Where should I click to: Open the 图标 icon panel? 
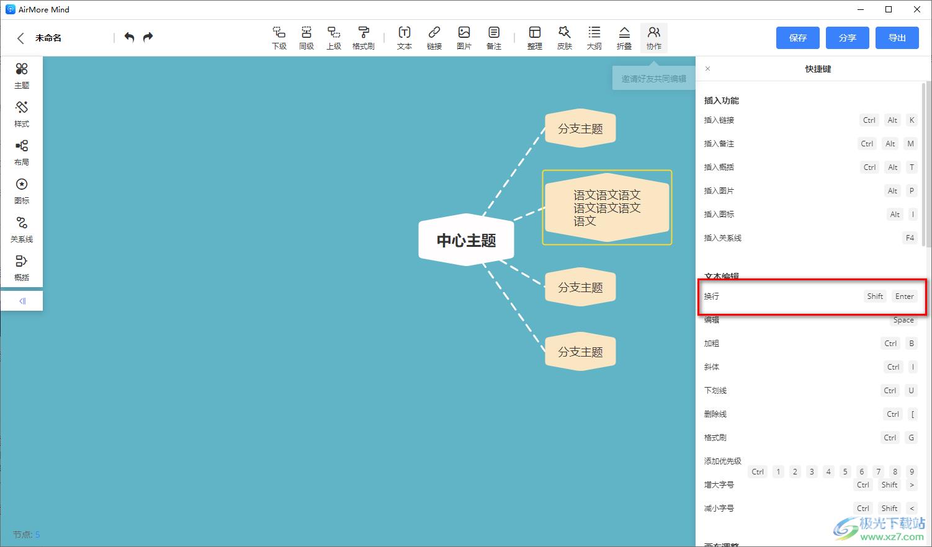pos(22,191)
